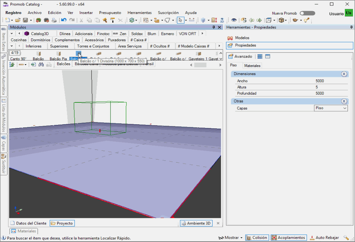Switch to the Materiales properties tab
Image resolution: width=355 pixels, height=242 pixels.
point(252,66)
